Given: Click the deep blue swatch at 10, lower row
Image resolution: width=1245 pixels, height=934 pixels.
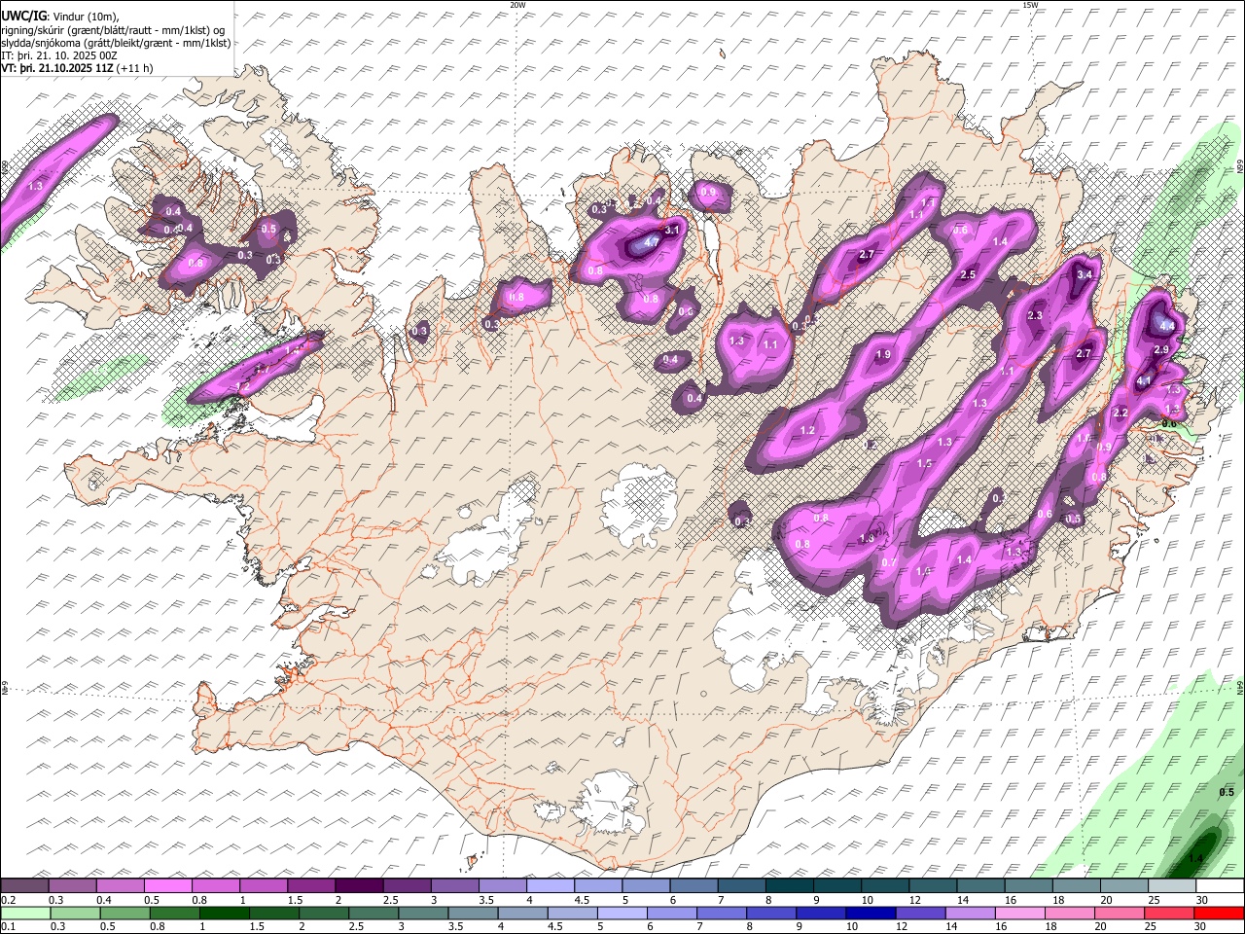Looking at the screenshot, I should 870,913.
